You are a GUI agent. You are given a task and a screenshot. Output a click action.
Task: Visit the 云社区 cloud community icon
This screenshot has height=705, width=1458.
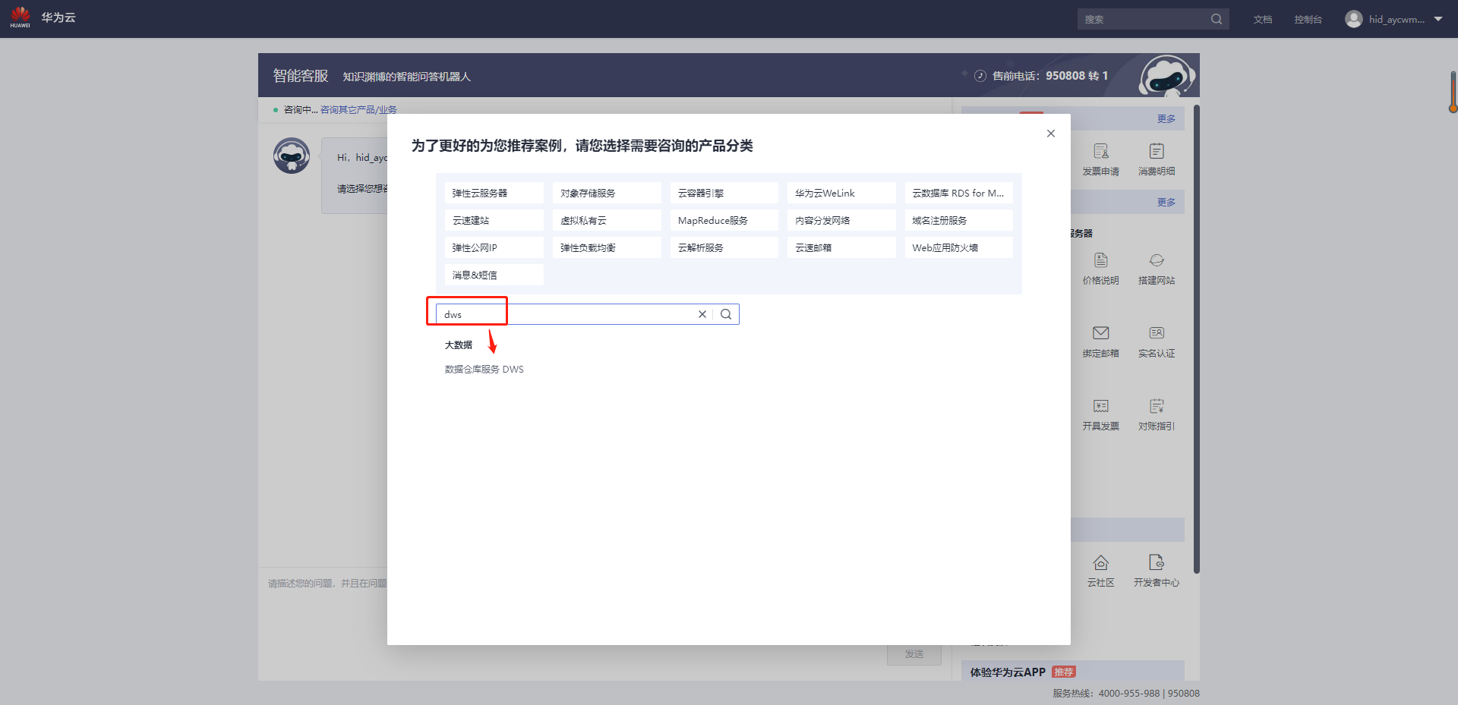(1101, 569)
